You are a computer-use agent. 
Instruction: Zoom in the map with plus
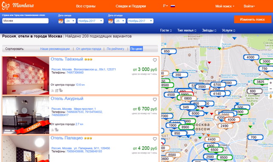270,83
